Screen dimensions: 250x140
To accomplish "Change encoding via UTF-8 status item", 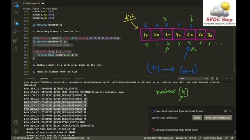I will pos(192,138).
